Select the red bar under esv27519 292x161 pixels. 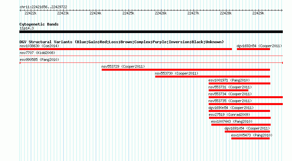(240, 118)
